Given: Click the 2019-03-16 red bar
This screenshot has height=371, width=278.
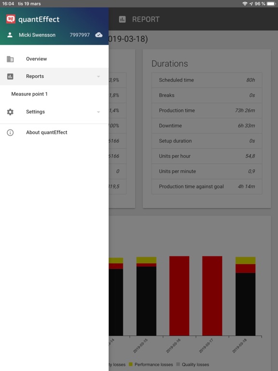Looking at the screenshot, I should pos(180,296).
